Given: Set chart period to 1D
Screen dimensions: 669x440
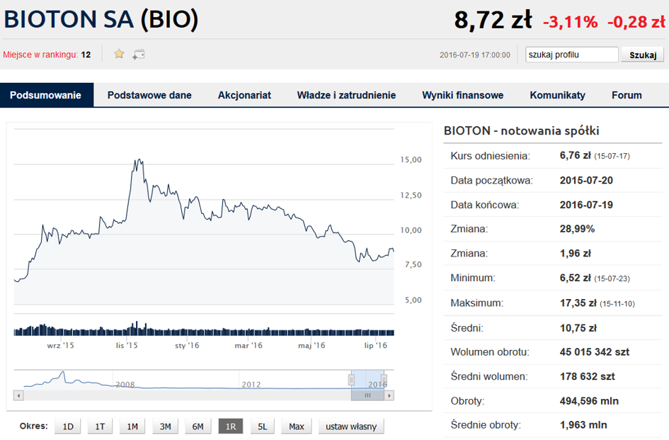Looking at the screenshot, I should [68, 427].
